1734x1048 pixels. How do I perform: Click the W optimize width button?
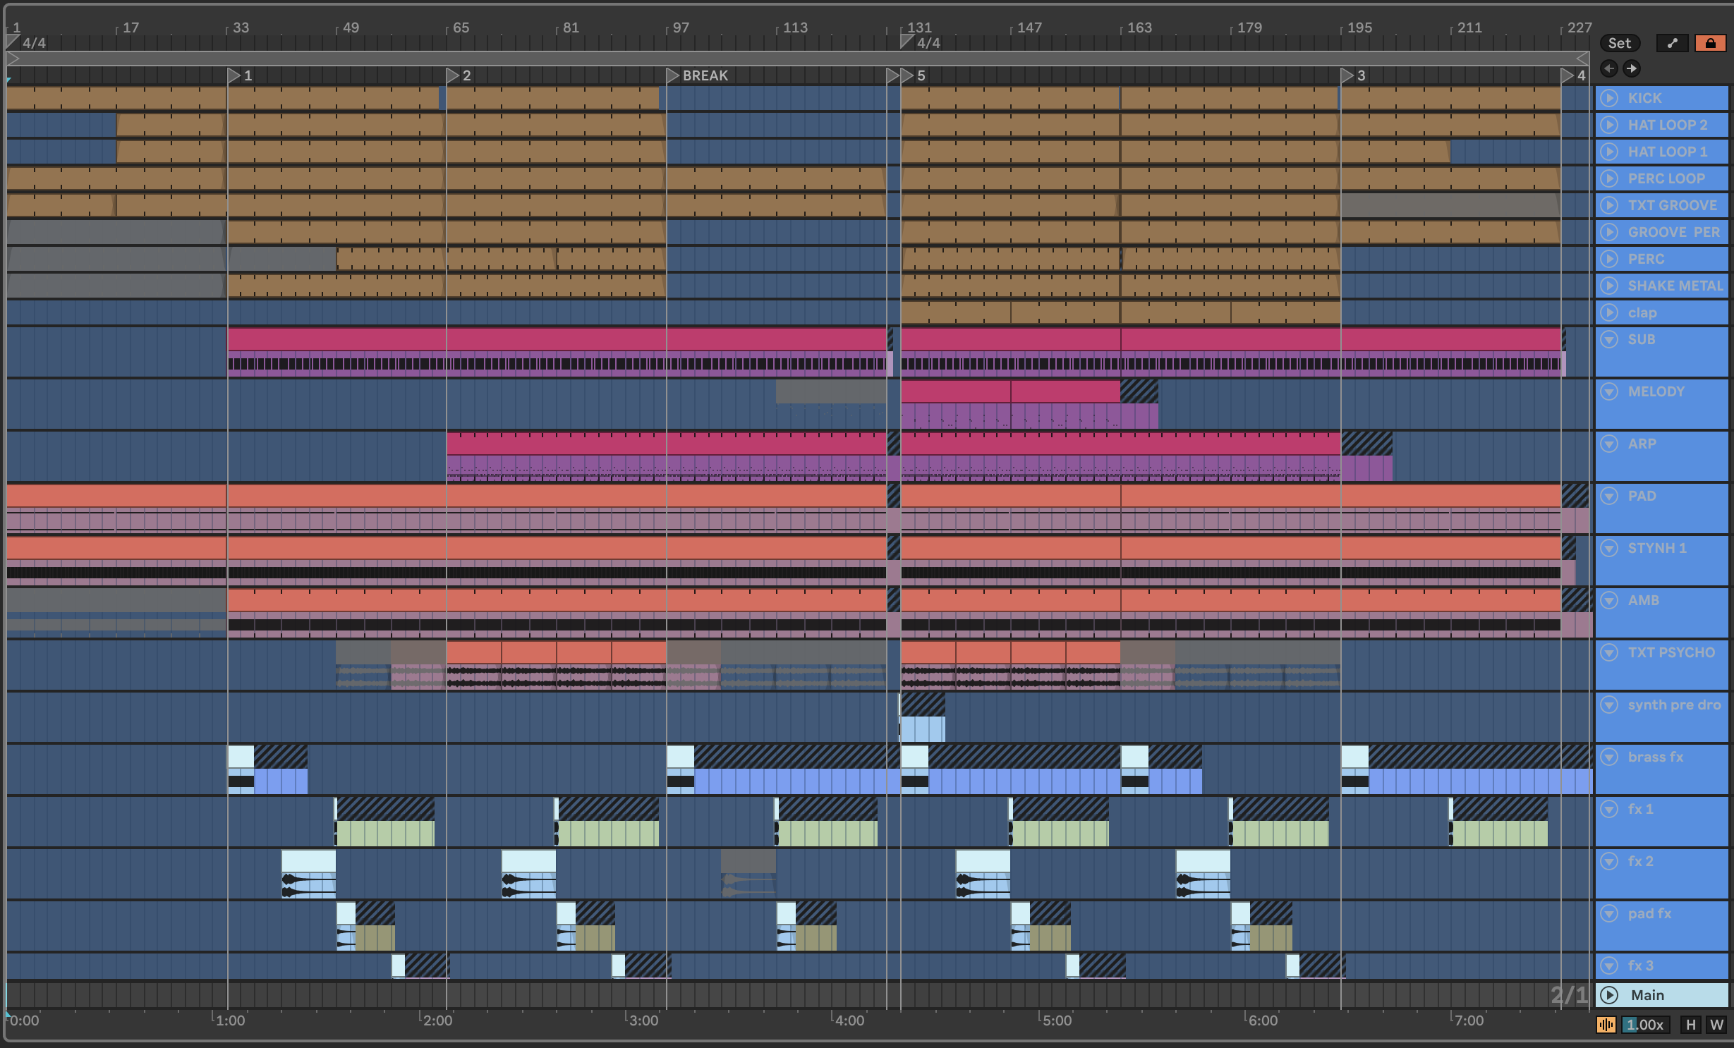pos(1716,1025)
